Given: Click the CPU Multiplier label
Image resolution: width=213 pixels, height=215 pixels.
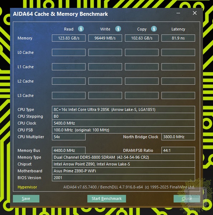Looking at the screenshot, I should 31,137.
